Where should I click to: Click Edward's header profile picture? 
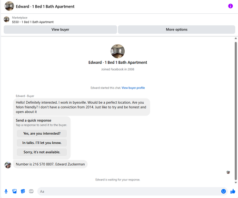pyautogui.click(x=9, y=6)
